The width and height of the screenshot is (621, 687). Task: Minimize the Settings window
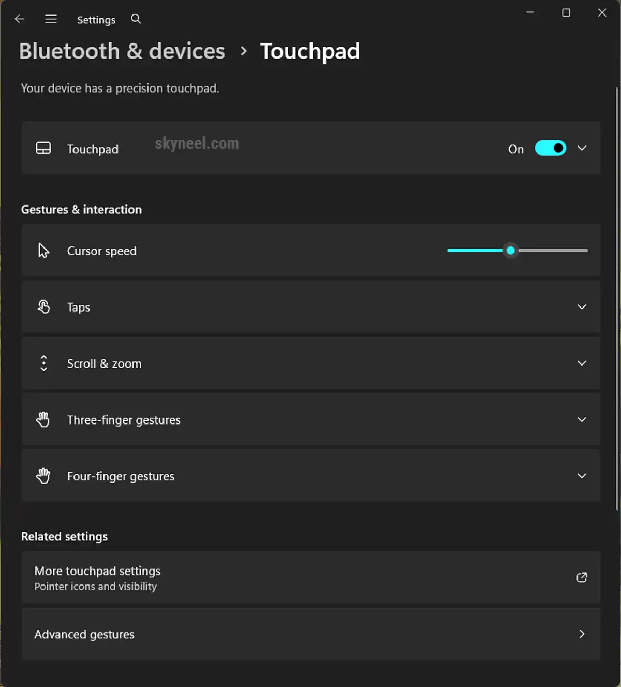530,12
